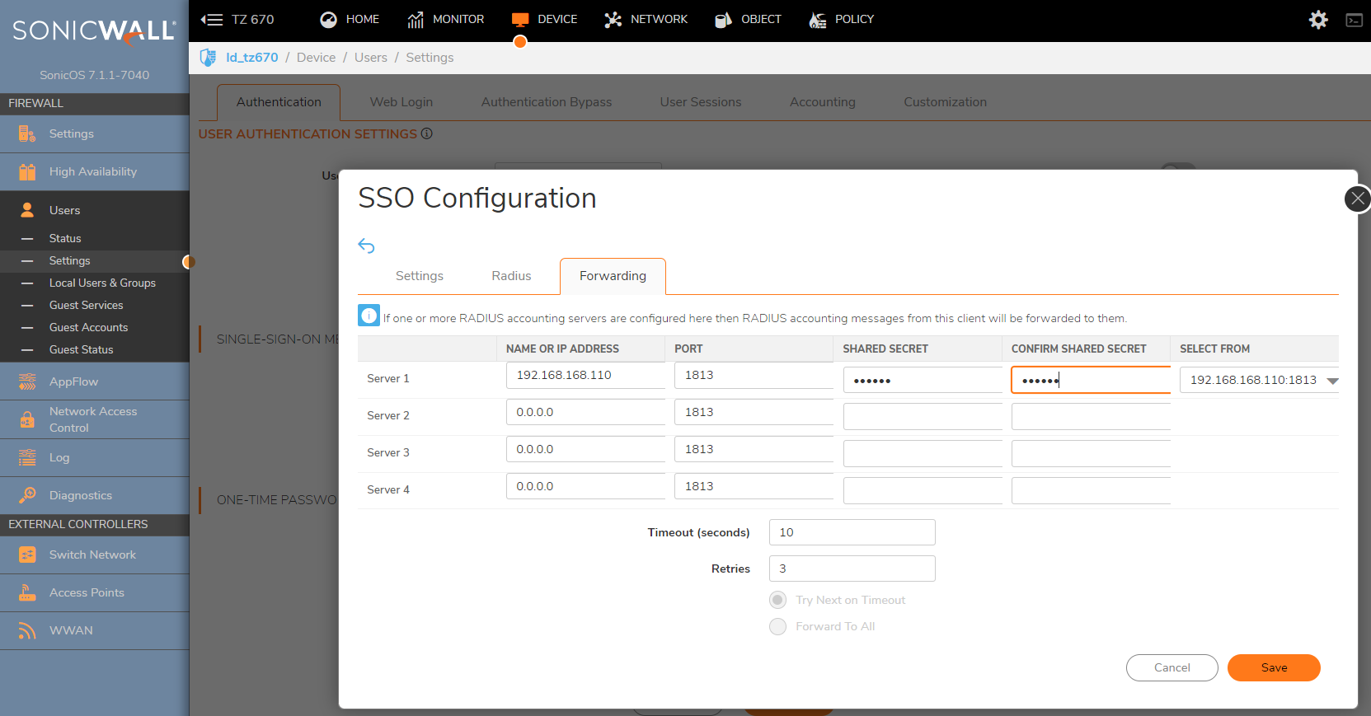Viewport: 1371px width, 716px height.
Task: Open settings gear icon in top bar
Action: pos(1318,20)
